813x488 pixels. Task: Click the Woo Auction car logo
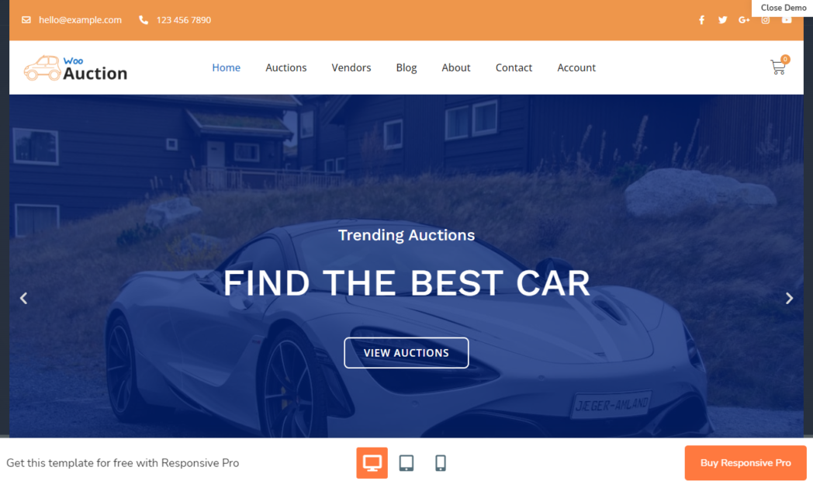(x=75, y=68)
